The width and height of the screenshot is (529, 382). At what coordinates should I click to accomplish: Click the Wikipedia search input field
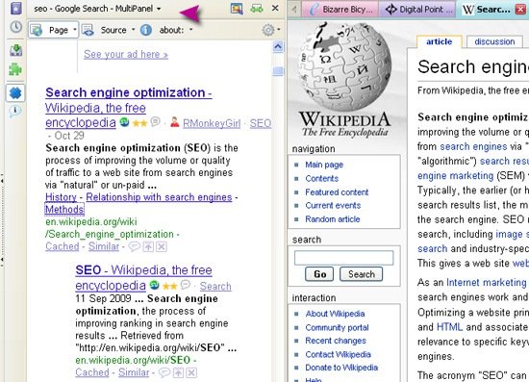pos(343,258)
